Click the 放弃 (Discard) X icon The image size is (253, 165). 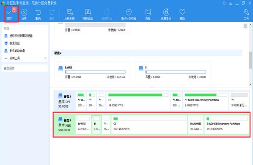click(x=24, y=12)
